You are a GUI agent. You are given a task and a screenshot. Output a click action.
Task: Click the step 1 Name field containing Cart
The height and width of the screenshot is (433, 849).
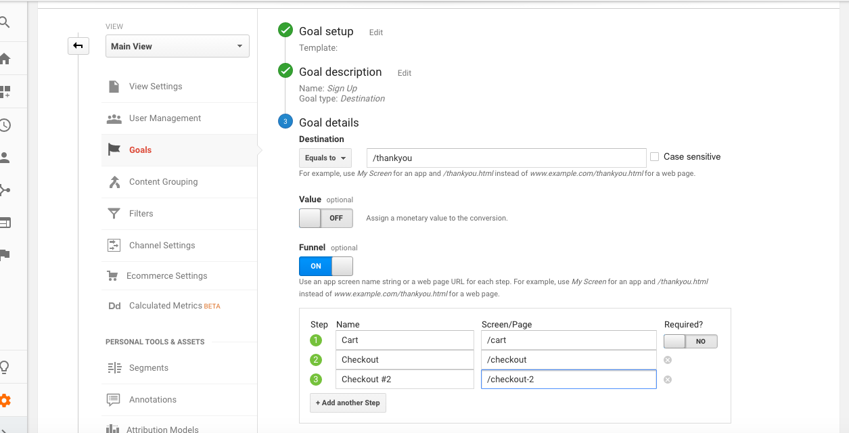[405, 340]
